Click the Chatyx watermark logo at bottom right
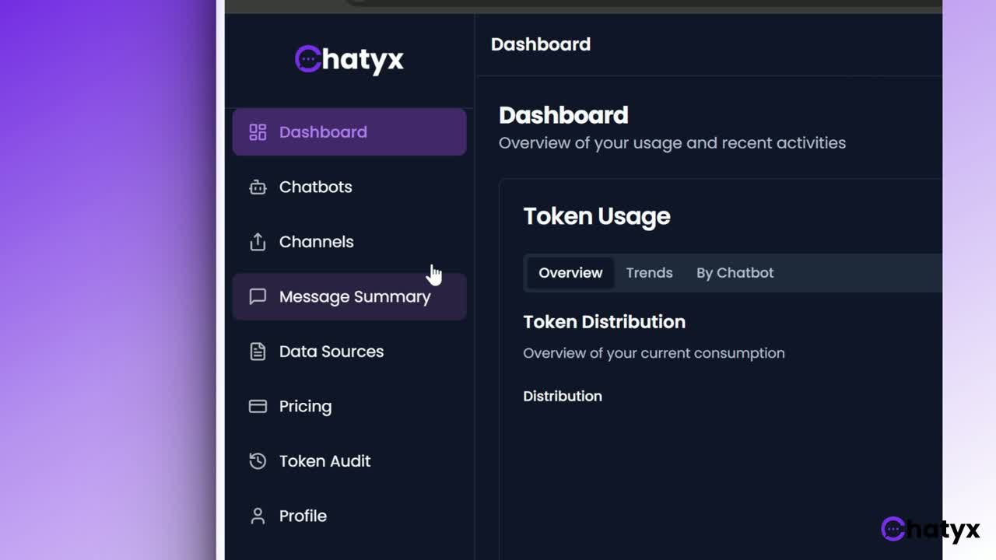 [930, 530]
